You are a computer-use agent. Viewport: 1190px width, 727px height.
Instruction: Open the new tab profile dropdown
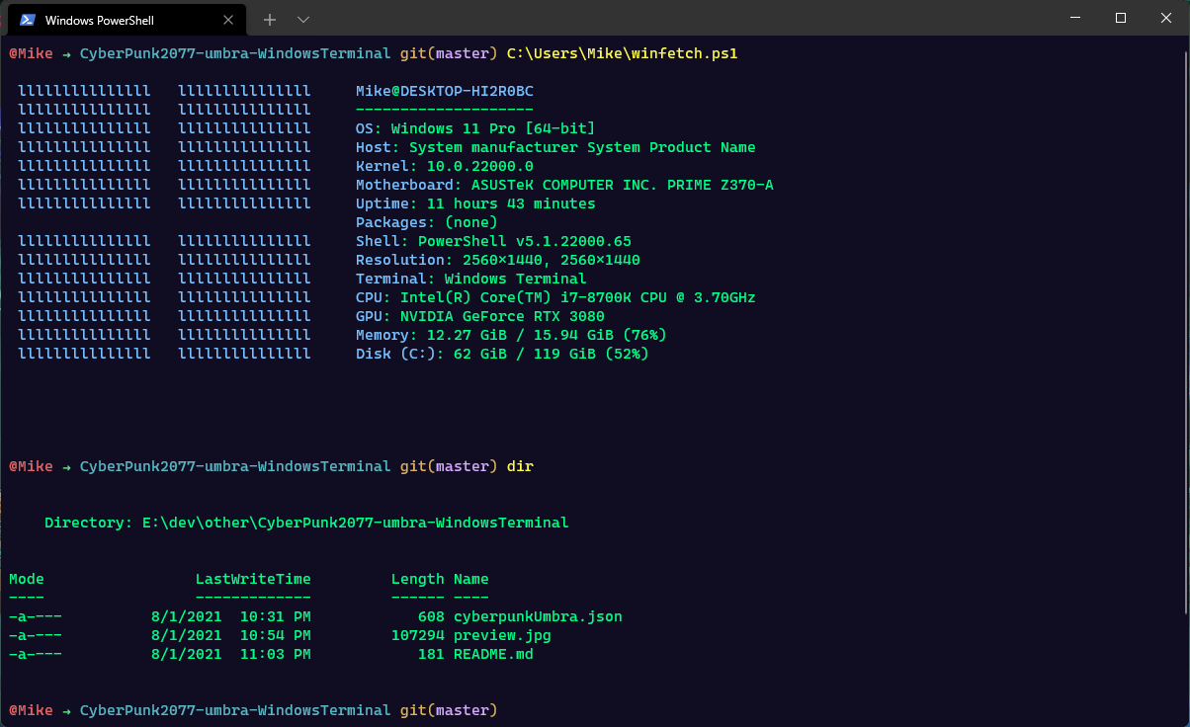(303, 20)
